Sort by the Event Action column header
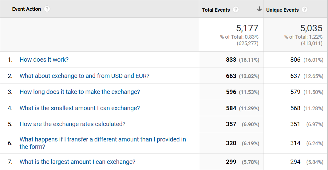The width and height of the screenshot is (328, 170). (x=26, y=9)
